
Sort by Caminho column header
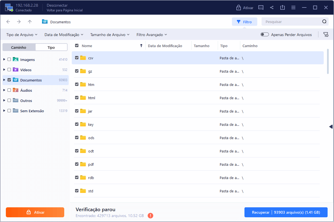(250, 46)
